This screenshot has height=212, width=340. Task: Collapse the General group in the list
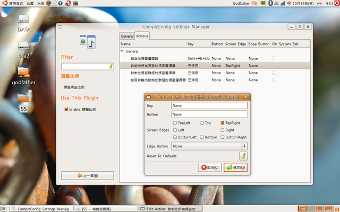(x=122, y=51)
